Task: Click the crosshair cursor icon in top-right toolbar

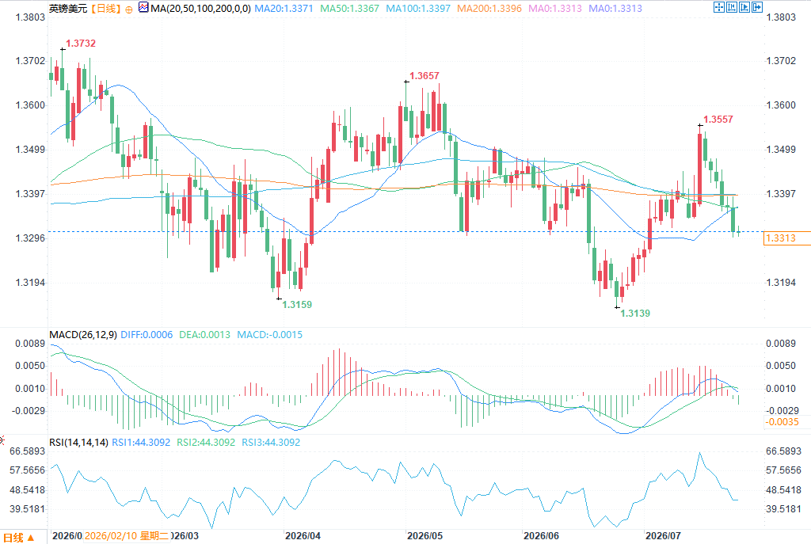Action: (719, 7)
